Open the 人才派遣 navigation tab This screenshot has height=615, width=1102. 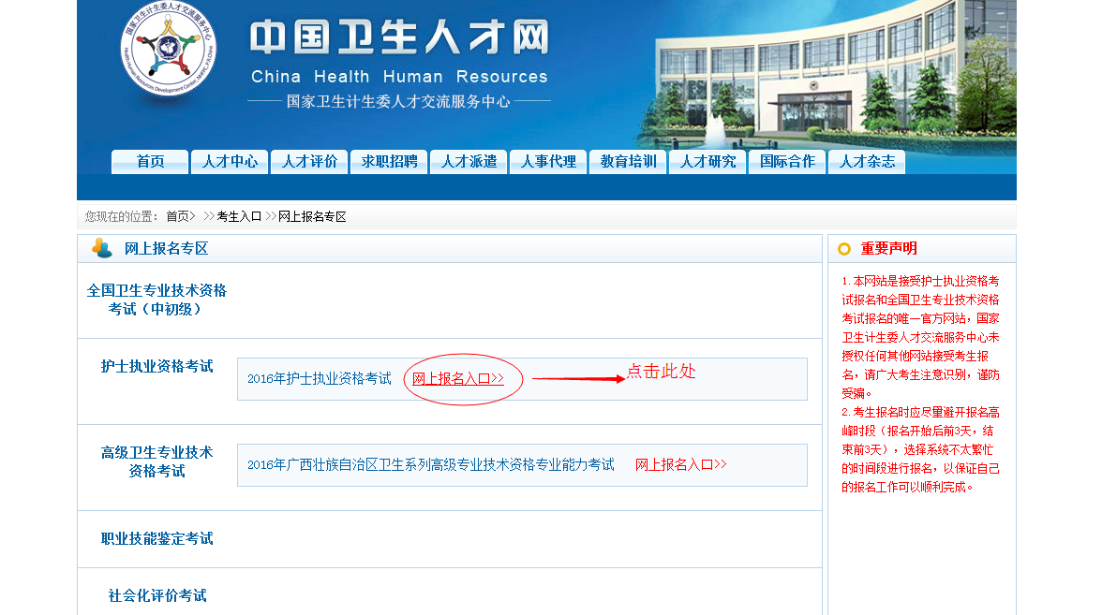pyautogui.click(x=469, y=162)
